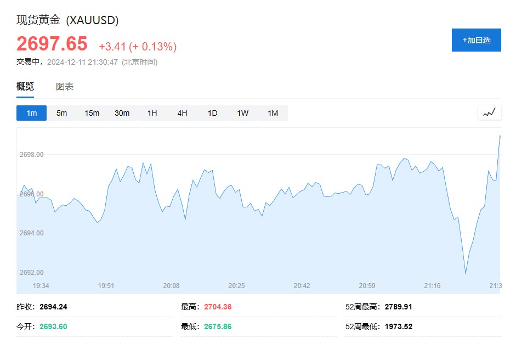Viewport: 516px width, 344px height.
Task: Select the 5m timeframe
Action: (61, 113)
